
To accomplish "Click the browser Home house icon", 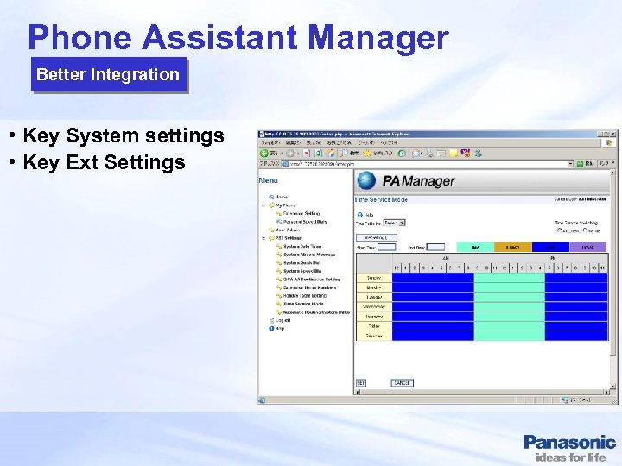I will pyautogui.click(x=330, y=153).
